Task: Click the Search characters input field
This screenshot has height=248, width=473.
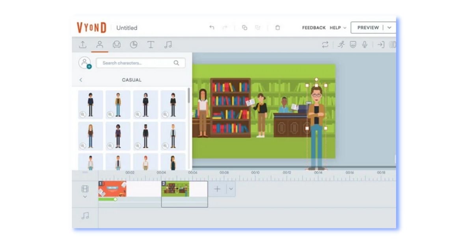Action: (136, 63)
